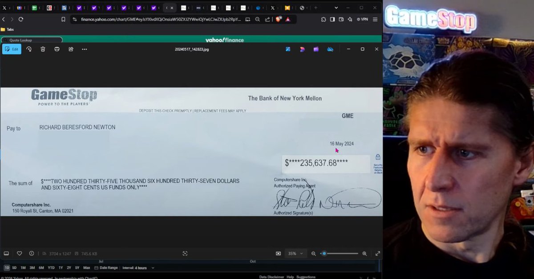Delete the current photo with the trash icon
534x279 pixels.
[x=43, y=49]
